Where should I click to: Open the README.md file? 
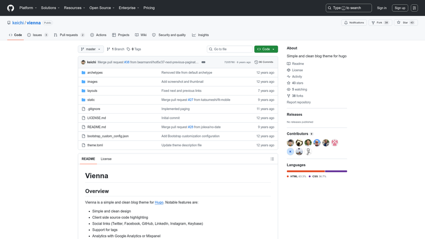coord(97,127)
